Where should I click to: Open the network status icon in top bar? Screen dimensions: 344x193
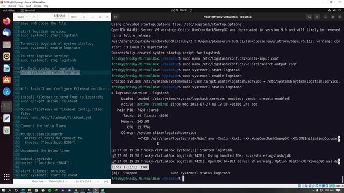click(329, 10)
